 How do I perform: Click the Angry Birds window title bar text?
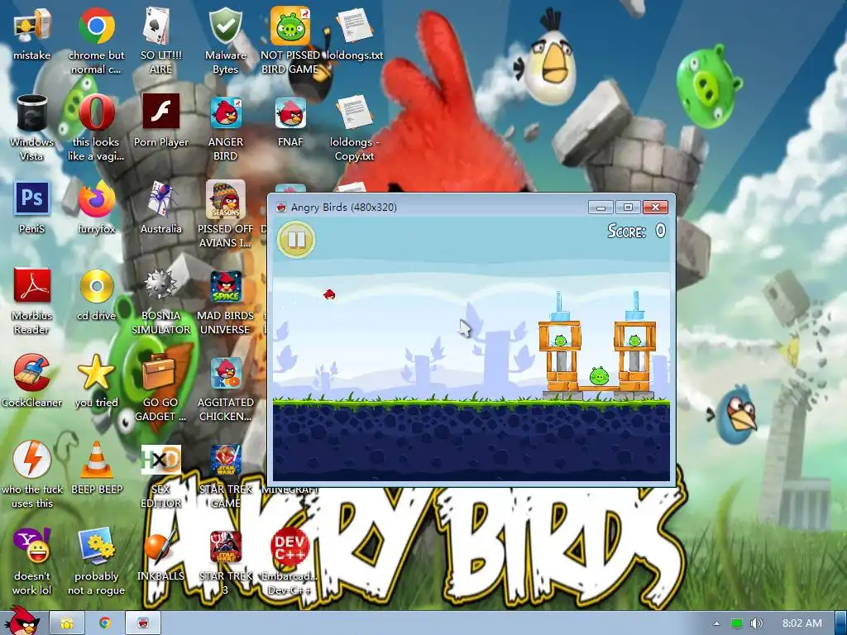343,208
